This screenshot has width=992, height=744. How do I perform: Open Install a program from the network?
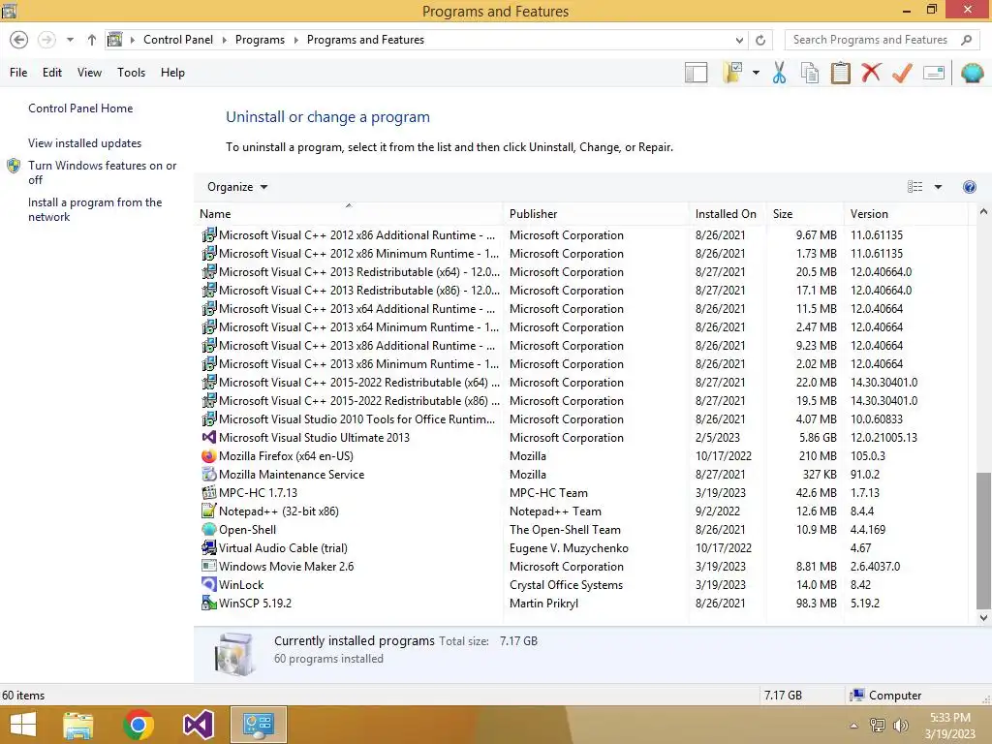tap(95, 209)
